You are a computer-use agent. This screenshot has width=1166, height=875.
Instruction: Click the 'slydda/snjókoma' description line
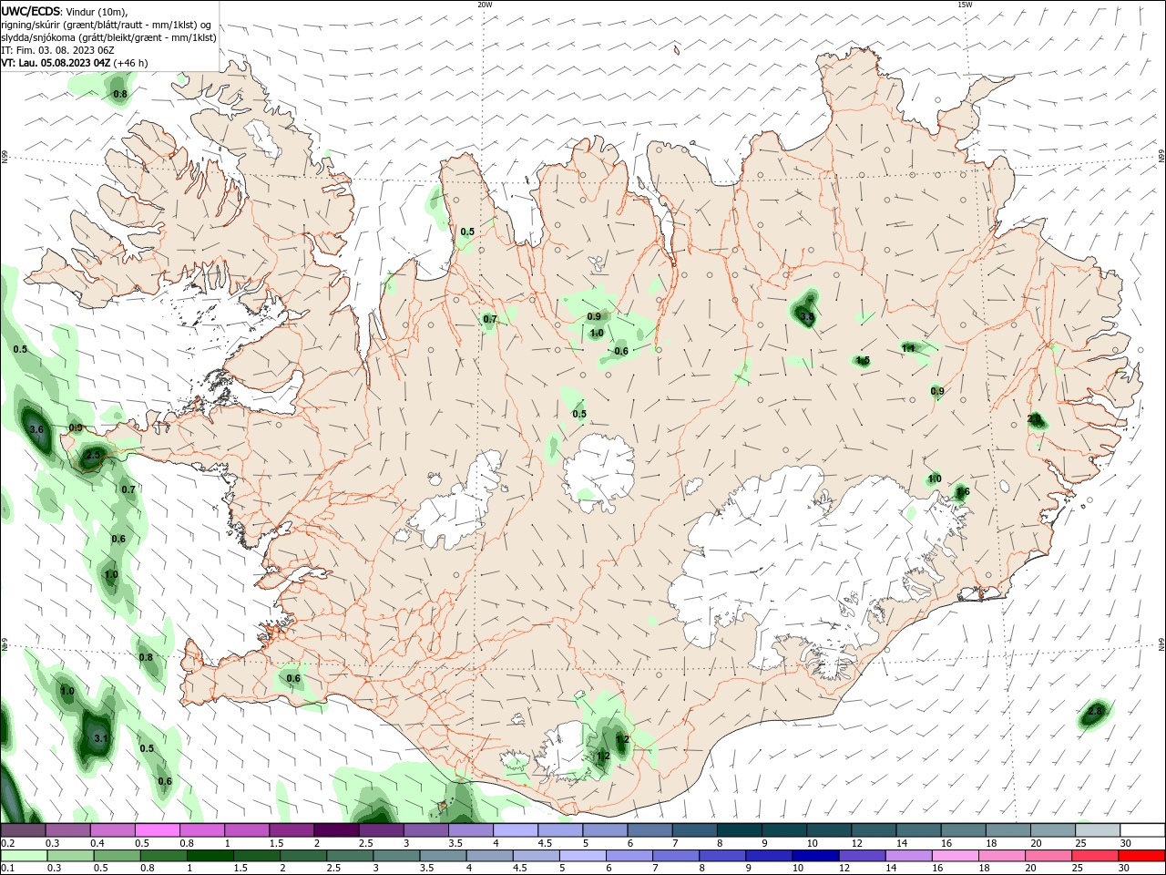(108, 37)
